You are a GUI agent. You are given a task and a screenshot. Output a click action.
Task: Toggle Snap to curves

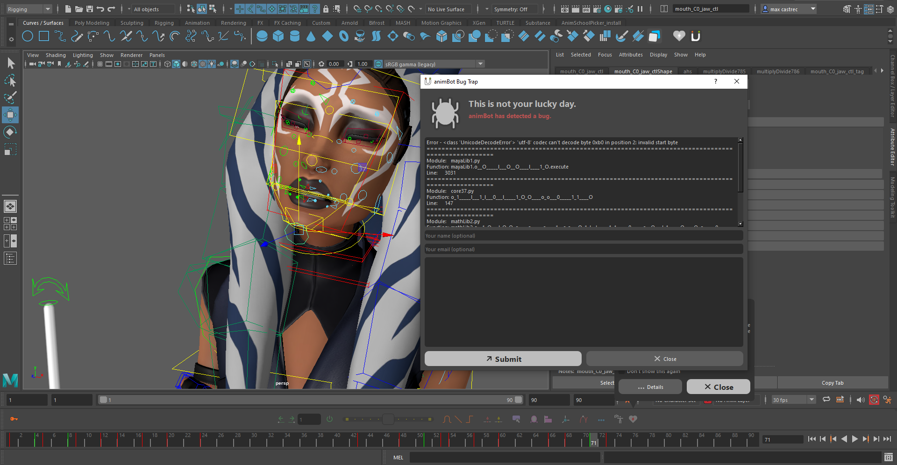(x=368, y=9)
